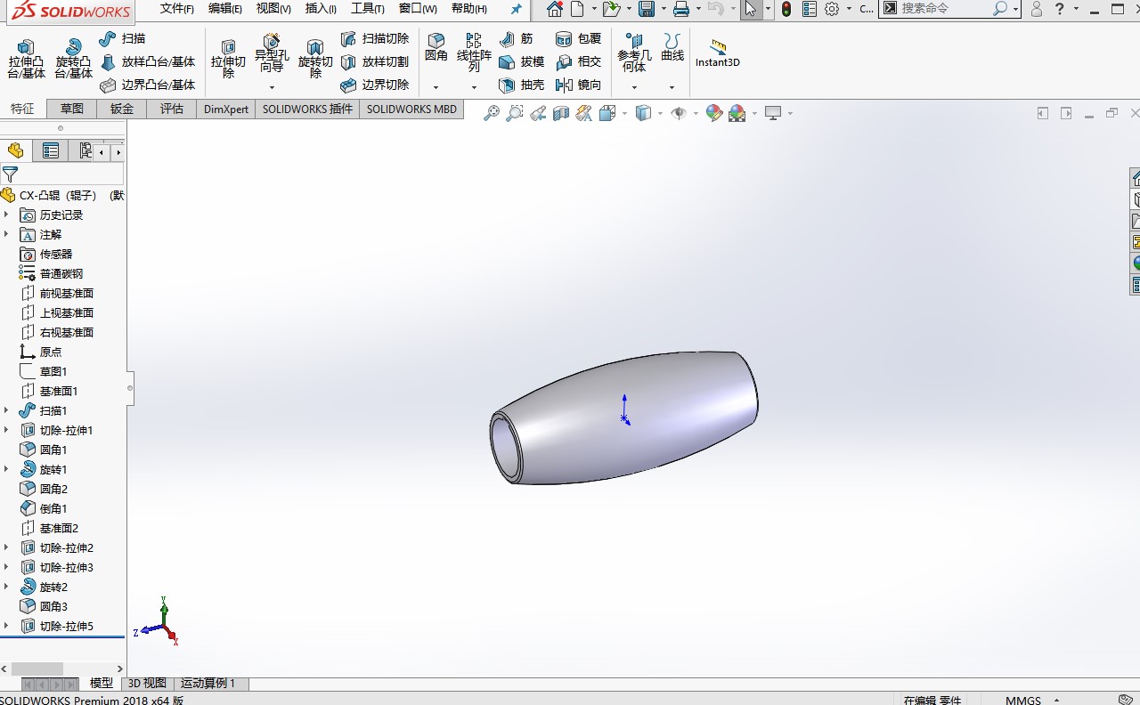Expand the 注解 annotations node

6,234
